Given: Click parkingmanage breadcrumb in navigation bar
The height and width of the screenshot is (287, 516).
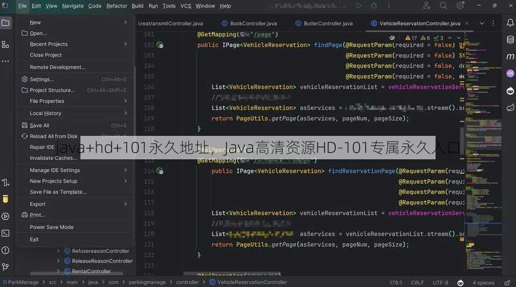Looking at the screenshot, I should coord(147,282).
